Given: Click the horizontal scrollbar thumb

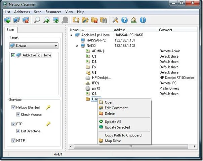Looking at the screenshot, I should [131, 147].
